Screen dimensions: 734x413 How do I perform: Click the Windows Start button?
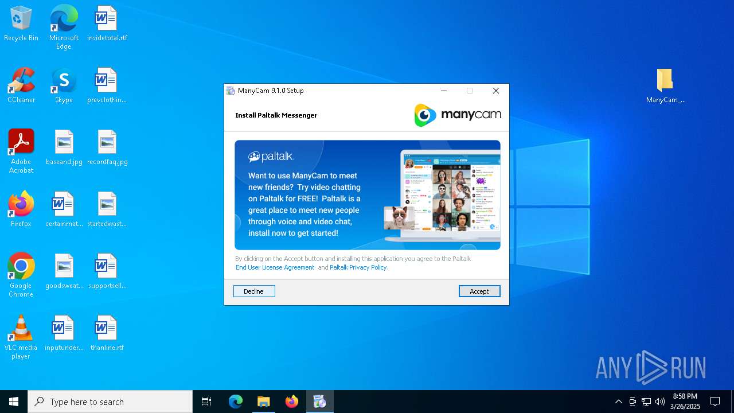(14, 402)
